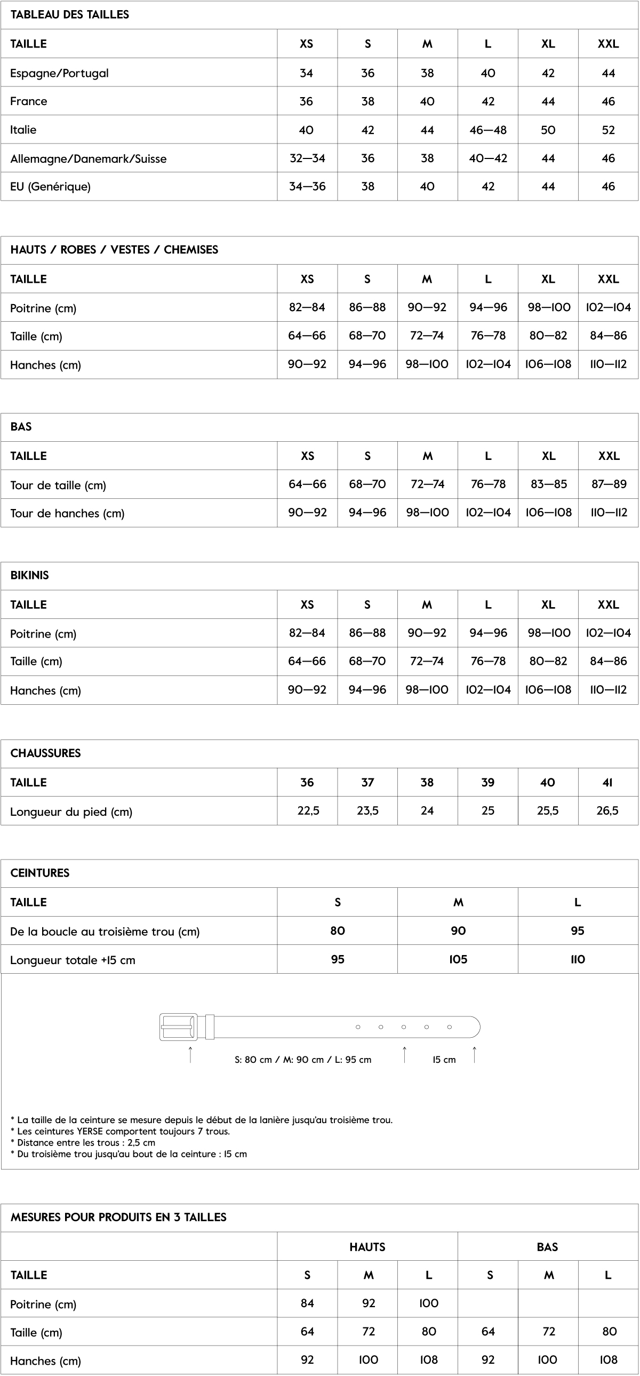Image resolution: width=640 pixels, height=1376 pixels.
Task: Click the Tour de hanches (cm) row label
Action: tap(67, 513)
